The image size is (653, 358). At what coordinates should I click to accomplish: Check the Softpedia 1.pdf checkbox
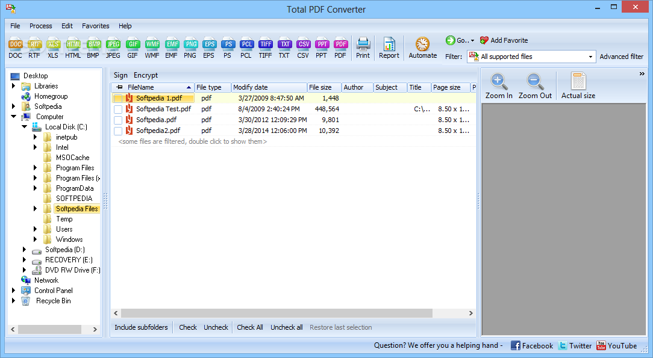pyautogui.click(x=118, y=99)
